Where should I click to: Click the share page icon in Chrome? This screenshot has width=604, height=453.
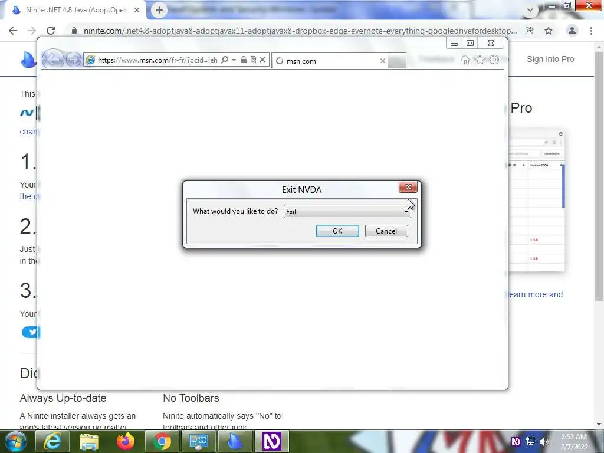click(530, 31)
